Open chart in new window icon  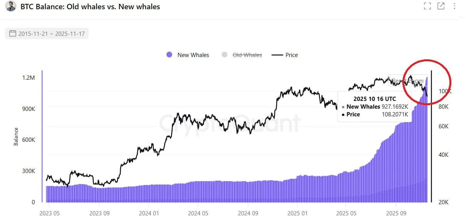coord(441,6)
